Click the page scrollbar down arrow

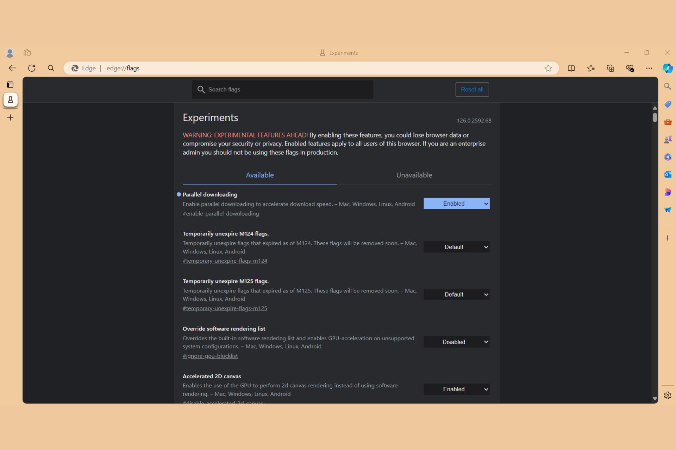[x=655, y=399]
